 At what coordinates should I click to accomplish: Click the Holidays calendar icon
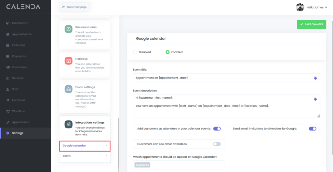point(68,61)
